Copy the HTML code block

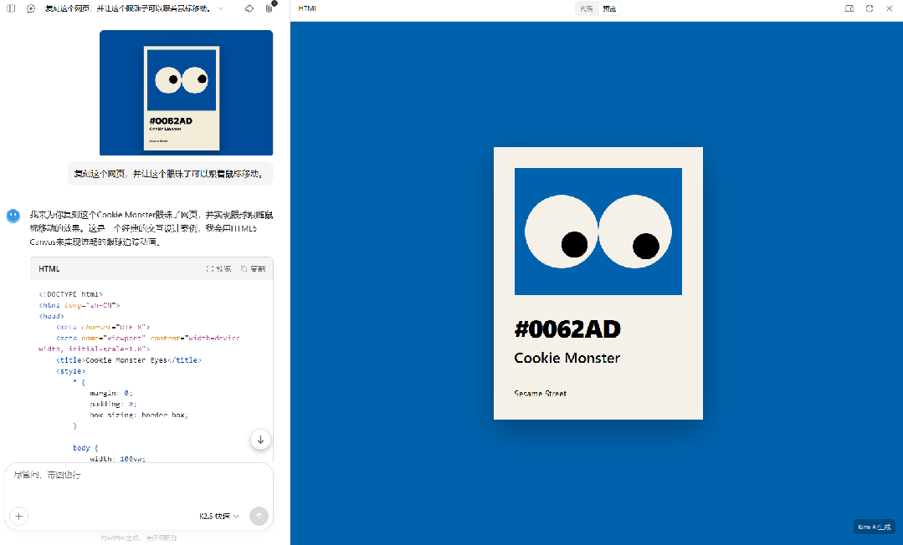(254, 269)
